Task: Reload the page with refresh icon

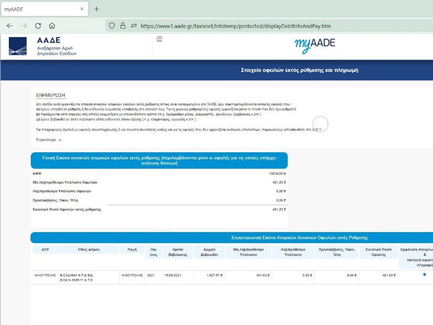Action: (38, 26)
